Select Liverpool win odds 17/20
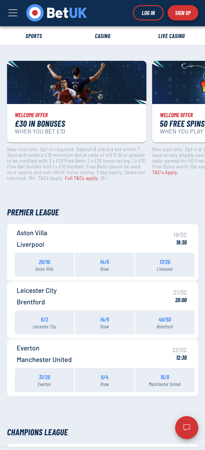205x450 pixels. [165, 265]
